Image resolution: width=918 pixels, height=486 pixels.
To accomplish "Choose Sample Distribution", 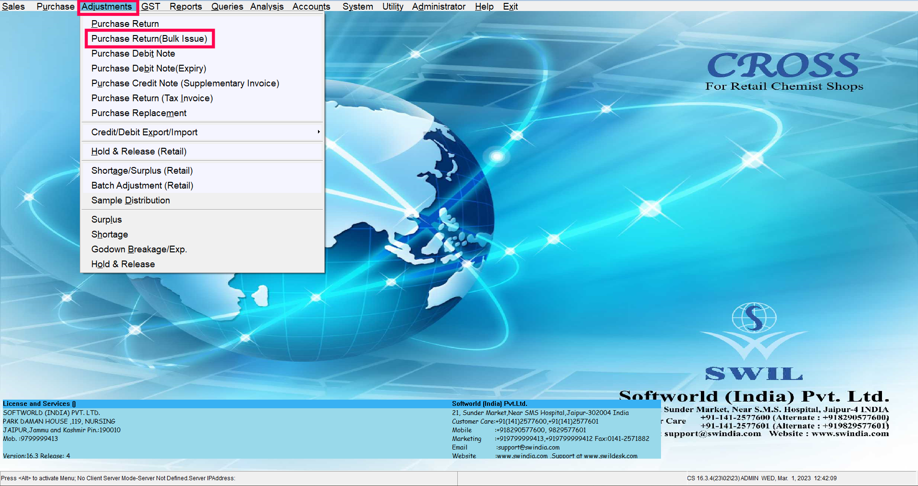I will (202, 200).
